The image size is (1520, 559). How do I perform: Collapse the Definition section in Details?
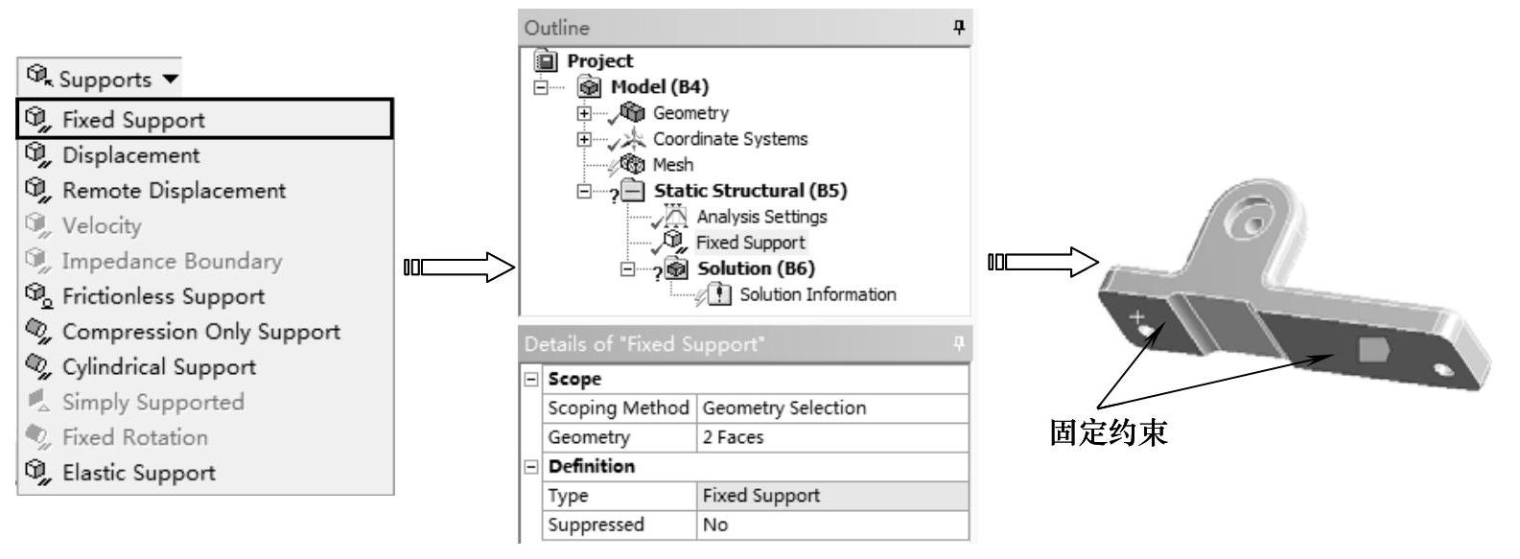coord(530,466)
